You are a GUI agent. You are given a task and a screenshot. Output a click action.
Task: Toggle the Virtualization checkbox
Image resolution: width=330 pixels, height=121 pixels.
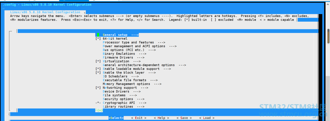[x=98, y=61]
